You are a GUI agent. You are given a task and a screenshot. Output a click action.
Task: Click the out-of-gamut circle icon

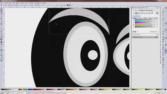(135, 32)
